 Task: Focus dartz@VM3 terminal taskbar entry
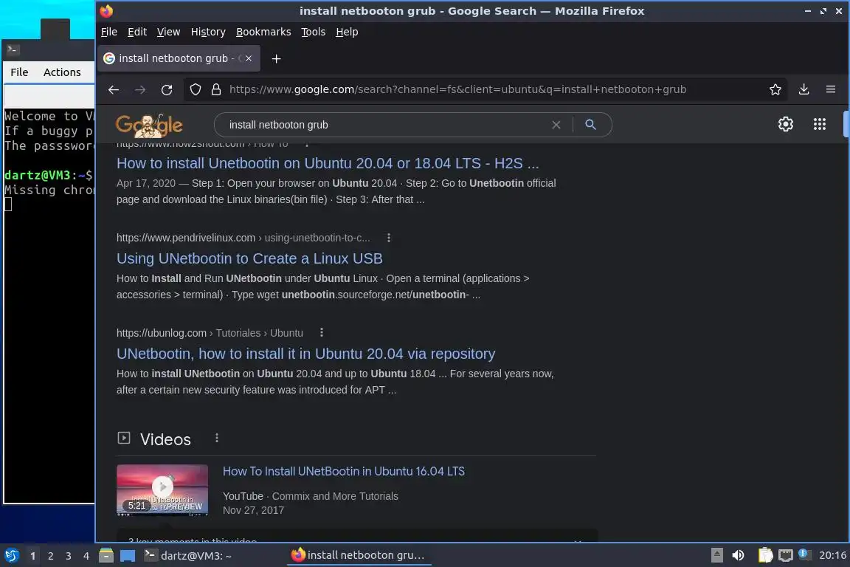tap(188, 556)
